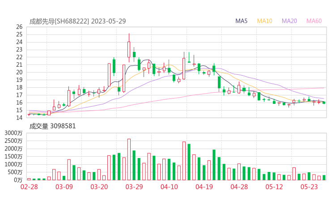
Task: Click the 03-20 date axis label
Action: click(99, 187)
